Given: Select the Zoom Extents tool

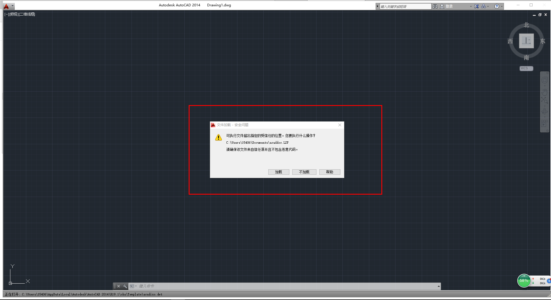Looking at the screenshot, I should pyautogui.click(x=544, y=100).
